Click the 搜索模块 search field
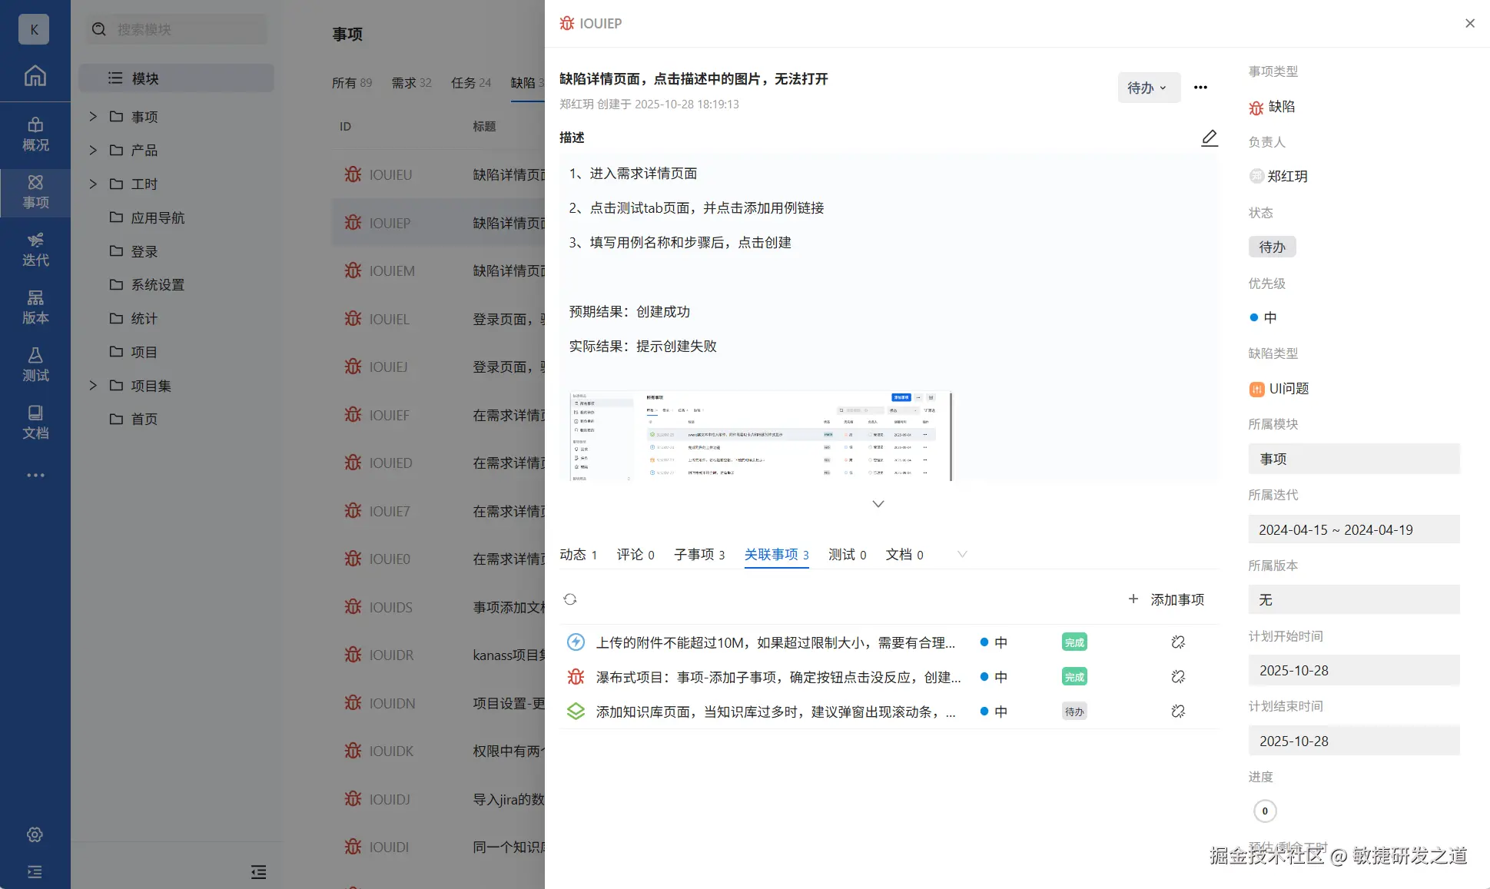This screenshot has width=1490, height=889. pyautogui.click(x=175, y=29)
